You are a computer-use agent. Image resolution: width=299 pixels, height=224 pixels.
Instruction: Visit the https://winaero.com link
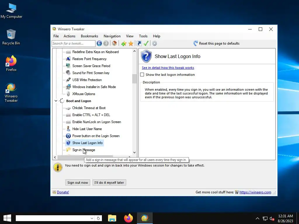[x=255, y=192]
